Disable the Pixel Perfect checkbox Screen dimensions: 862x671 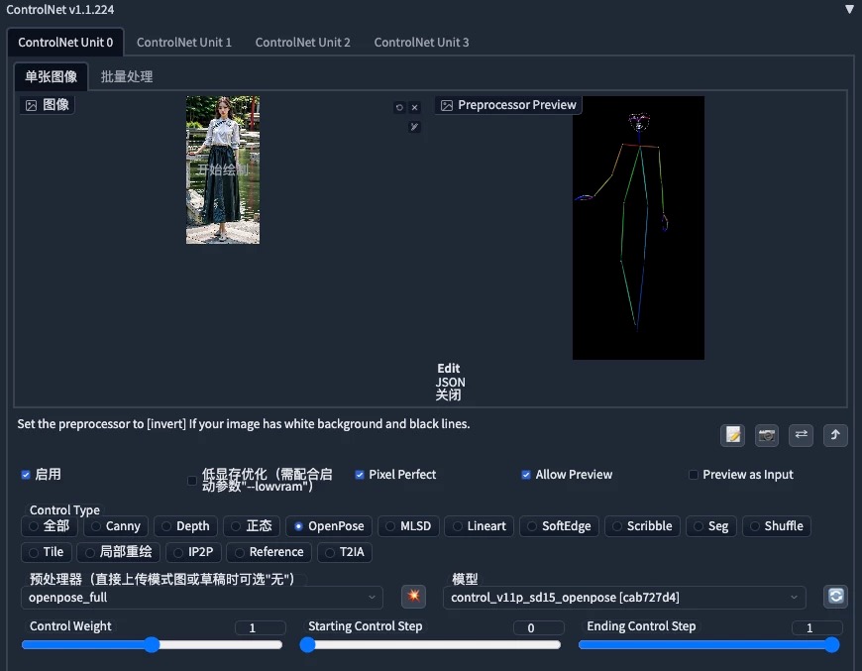pyautogui.click(x=359, y=474)
